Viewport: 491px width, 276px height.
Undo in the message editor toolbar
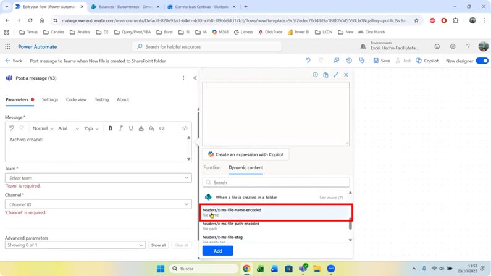coord(12,128)
